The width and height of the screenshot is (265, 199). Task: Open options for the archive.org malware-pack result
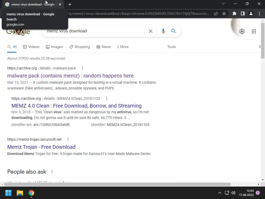coord(82,68)
